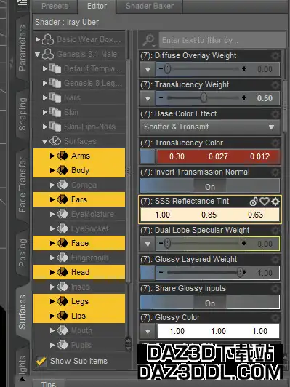Open the Base Color Effect dropdown
The height and width of the screenshot is (387, 290).
[x=210, y=127]
